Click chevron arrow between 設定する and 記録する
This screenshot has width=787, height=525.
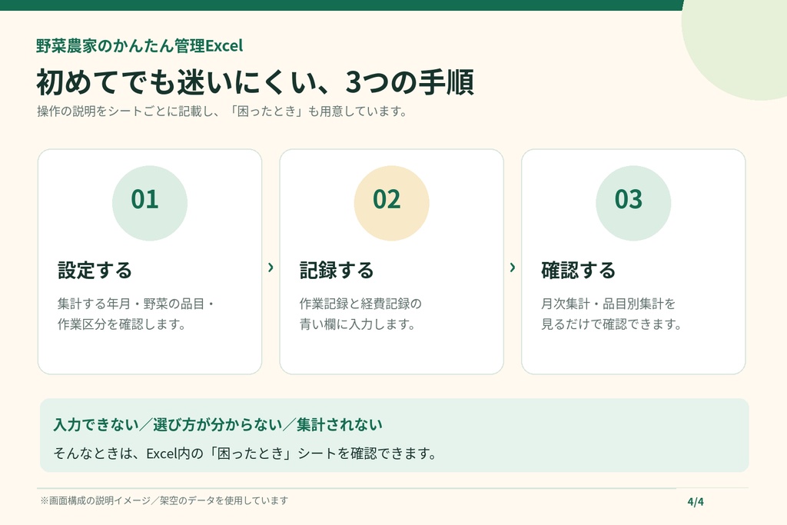click(x=271, y=267)
